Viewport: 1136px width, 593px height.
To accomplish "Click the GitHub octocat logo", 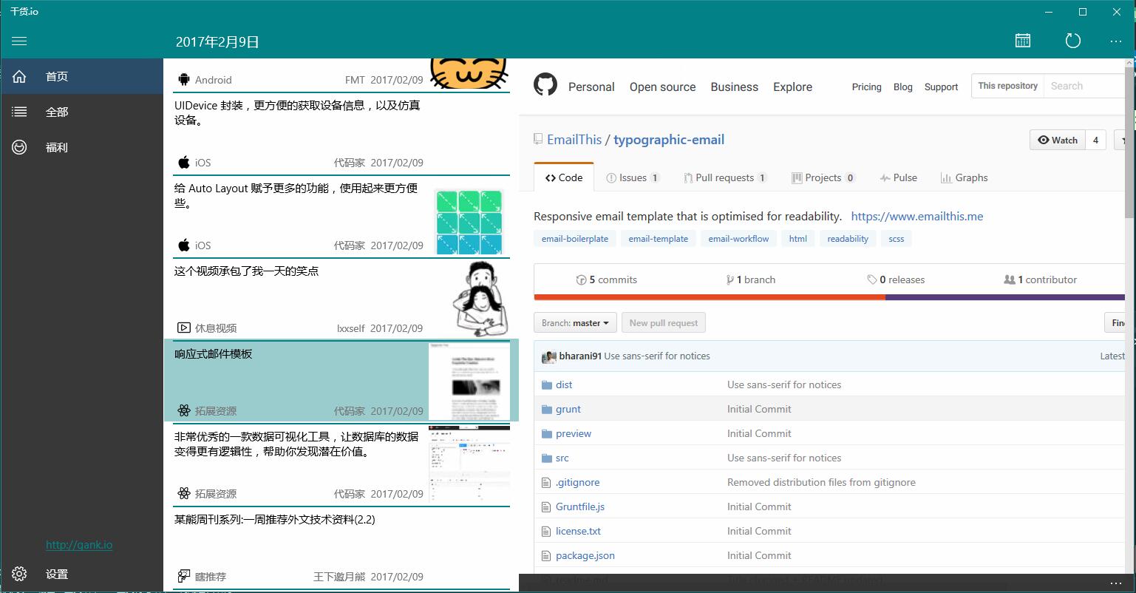I will 545,84.
